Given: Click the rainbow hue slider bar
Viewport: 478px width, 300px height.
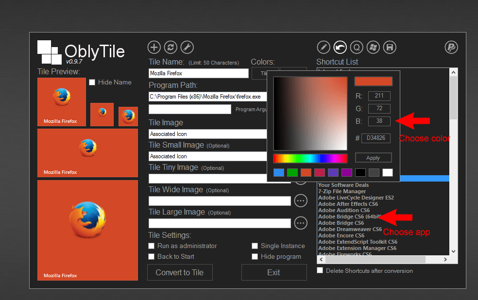Looking at the screenshot, I should pyautogui.click(x=310, y=158).
